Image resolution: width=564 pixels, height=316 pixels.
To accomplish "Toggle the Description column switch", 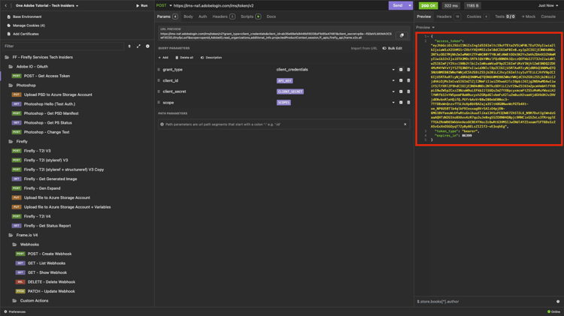I will coord(211,58).
